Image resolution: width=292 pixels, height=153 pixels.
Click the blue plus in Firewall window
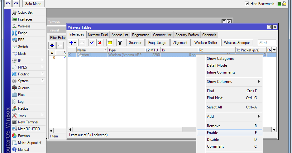pos(52,45)
